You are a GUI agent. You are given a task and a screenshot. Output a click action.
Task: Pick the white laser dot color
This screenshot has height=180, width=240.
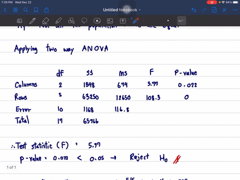point(168,20)
